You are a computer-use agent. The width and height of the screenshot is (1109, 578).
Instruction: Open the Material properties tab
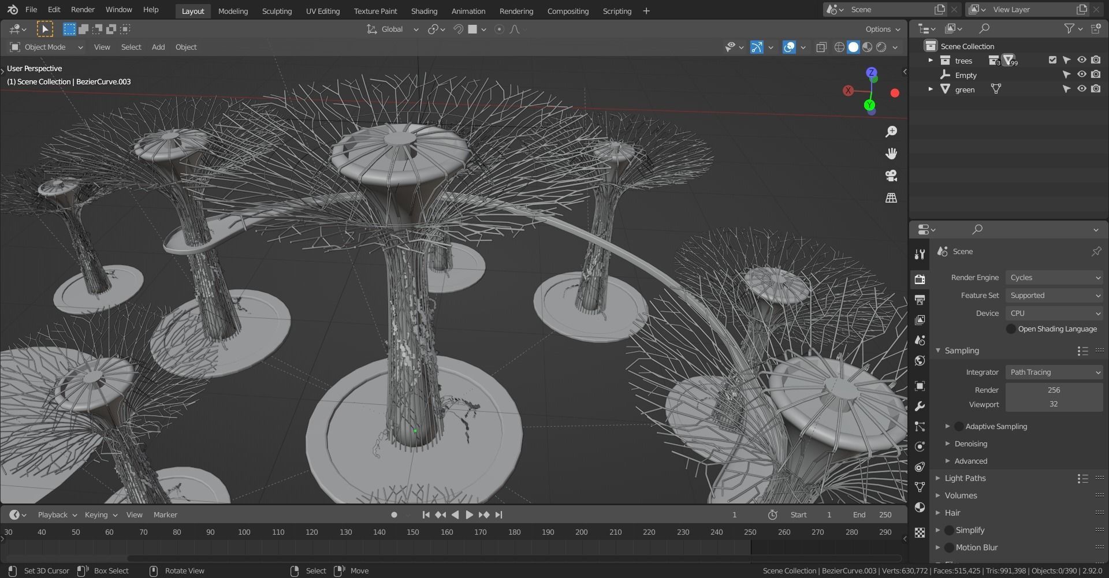point(920,507)
